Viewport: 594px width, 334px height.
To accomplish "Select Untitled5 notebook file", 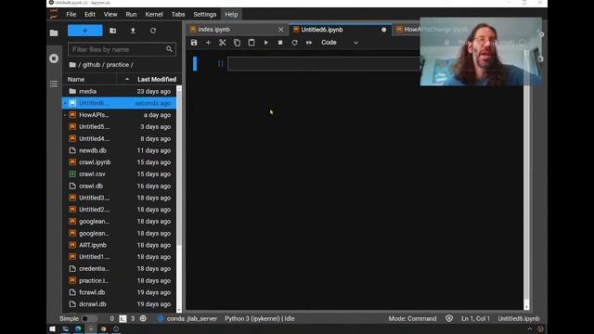I will [120, 126].
